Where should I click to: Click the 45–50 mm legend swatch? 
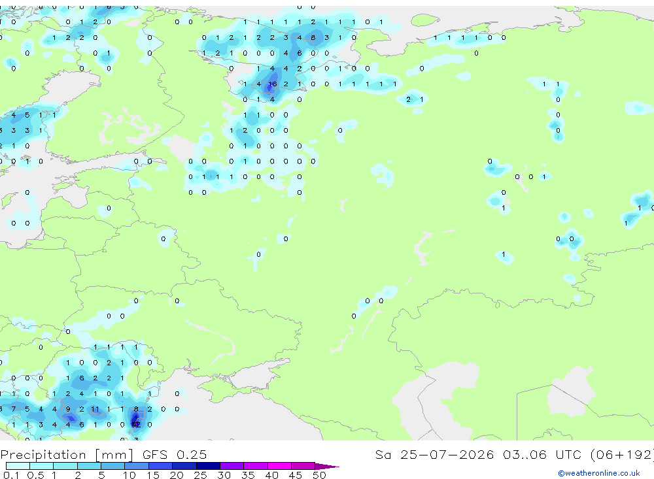click(303, 466)
